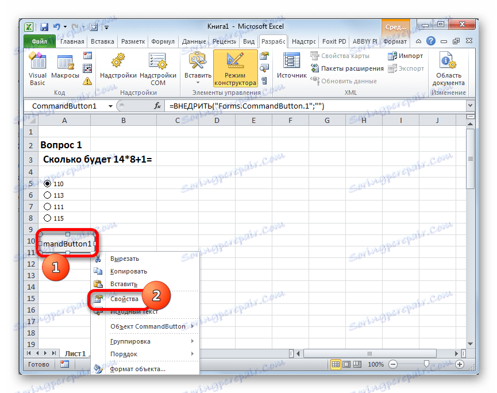497x393 pixels.
Task: Expand the Вставить dropdown arrow
Action: tap(198, 83)
